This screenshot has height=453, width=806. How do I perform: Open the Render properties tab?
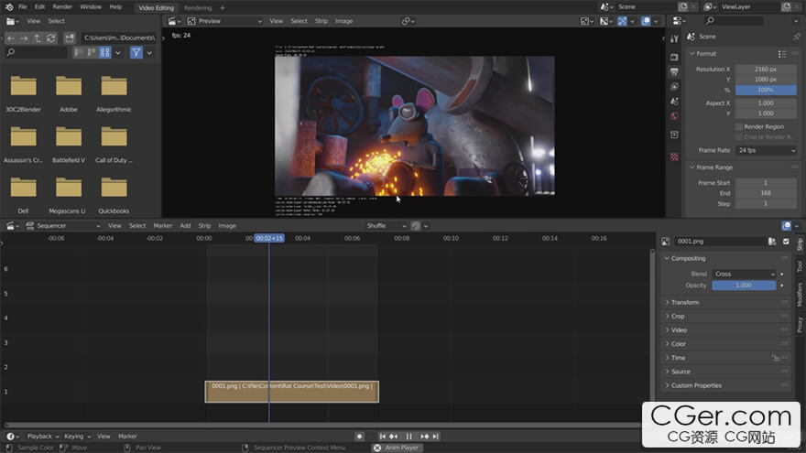point(674,57)
